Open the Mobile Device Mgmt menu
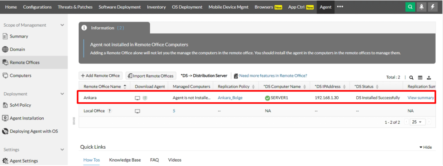 [228, 7]
